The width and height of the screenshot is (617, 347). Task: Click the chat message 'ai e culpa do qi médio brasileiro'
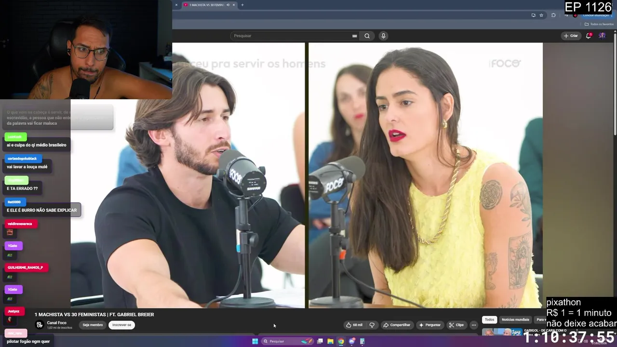pyautogui.click(x=37, y=145)
